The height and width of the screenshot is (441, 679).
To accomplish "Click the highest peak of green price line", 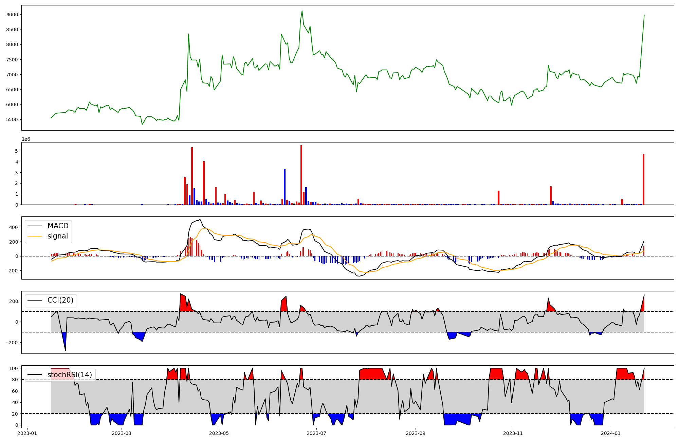I will click(x=302, y=11).
